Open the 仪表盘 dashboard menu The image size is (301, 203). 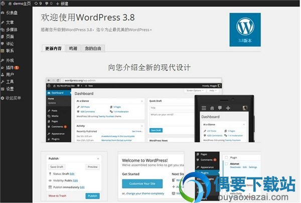pos(12,13)
